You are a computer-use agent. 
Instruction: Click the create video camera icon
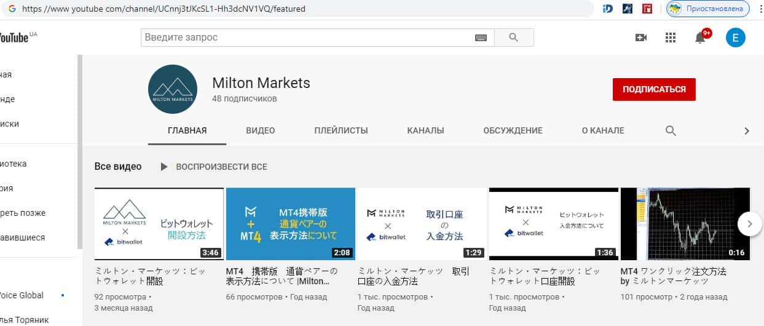641,38
